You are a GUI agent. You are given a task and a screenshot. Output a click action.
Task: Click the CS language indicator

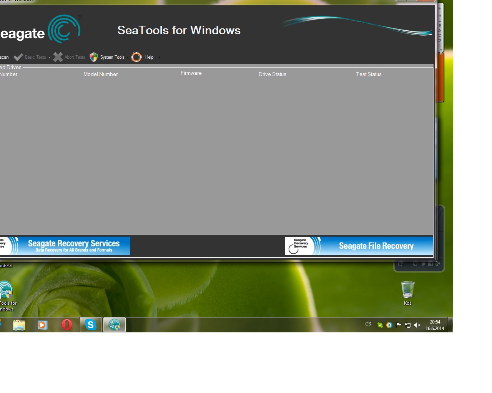click(x=368, y=324)
